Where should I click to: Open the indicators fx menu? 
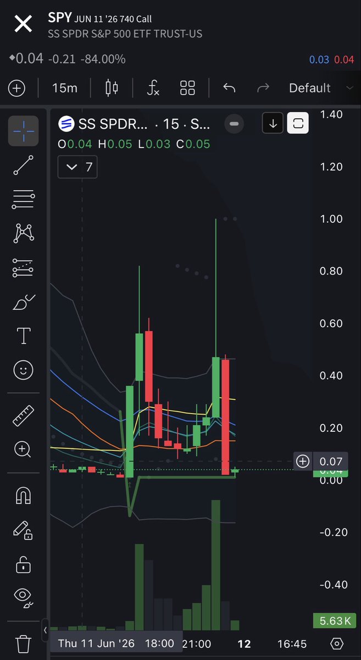[x=153, y=88]
